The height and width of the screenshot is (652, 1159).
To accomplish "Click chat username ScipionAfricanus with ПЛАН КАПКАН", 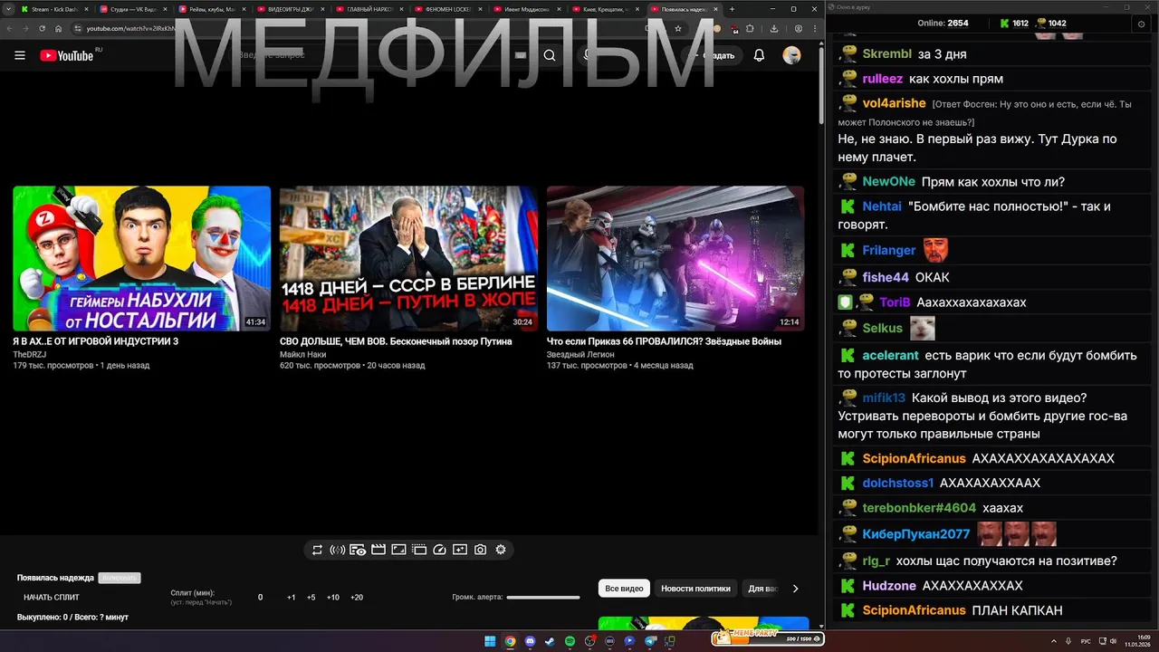I will point(914,610).
